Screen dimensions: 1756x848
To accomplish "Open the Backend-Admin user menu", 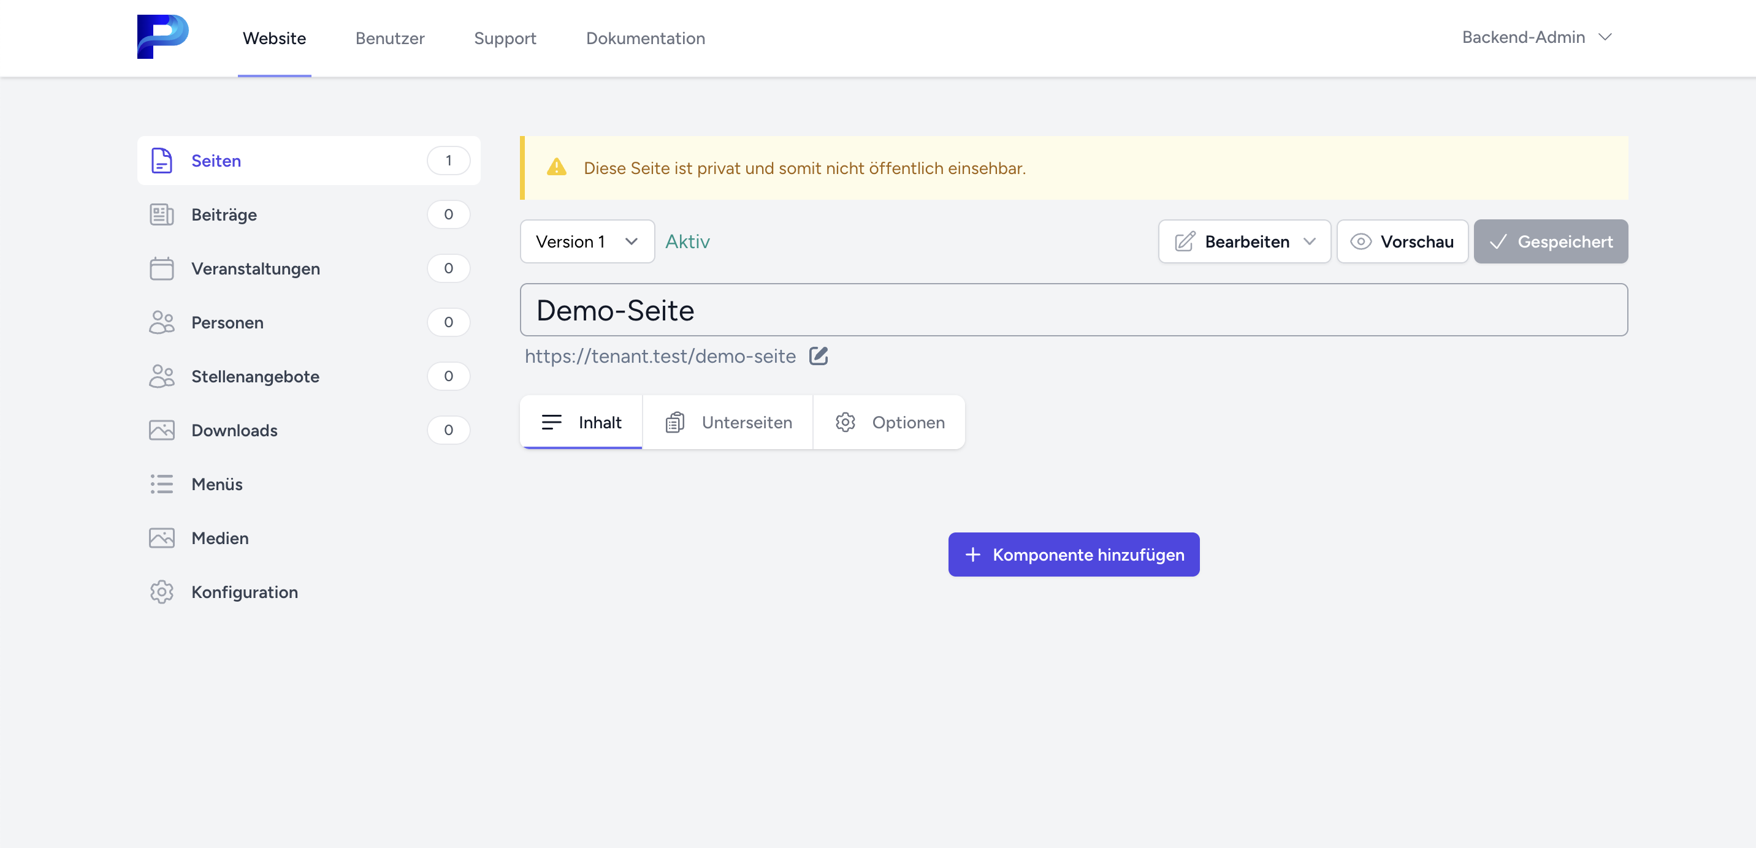I will coord(1536,37).
